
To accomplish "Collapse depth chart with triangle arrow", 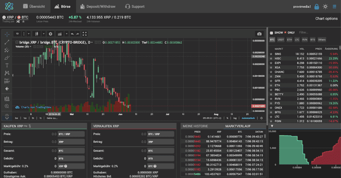I will (272, 126).
